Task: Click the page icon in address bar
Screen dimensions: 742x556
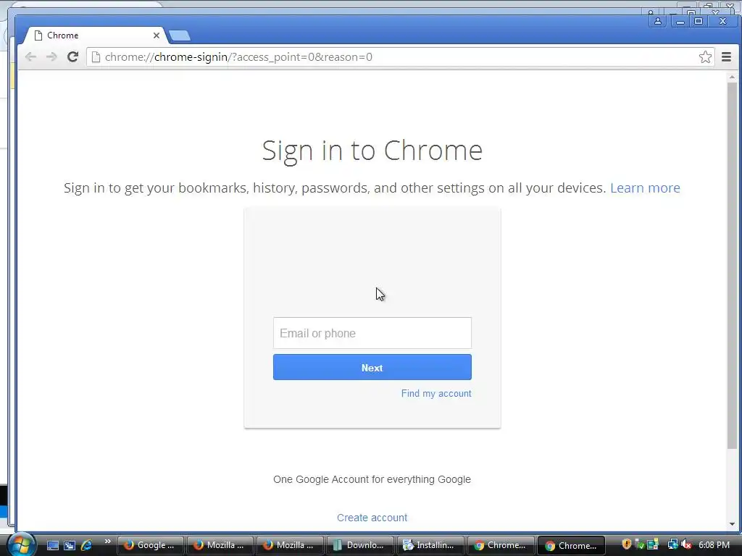Action: (x=96, y=57)
